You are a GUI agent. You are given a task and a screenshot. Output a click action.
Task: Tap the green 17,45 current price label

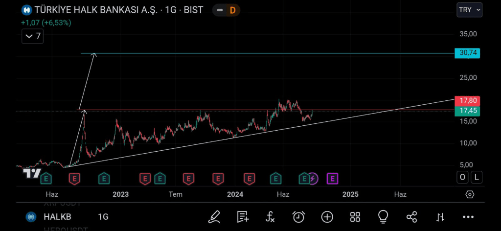pos(467,111)
